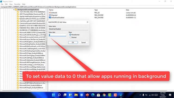The height and width of the screenshot is (98, 174).
Task: Click the (Default) string value icon
Action: (50, 13)
